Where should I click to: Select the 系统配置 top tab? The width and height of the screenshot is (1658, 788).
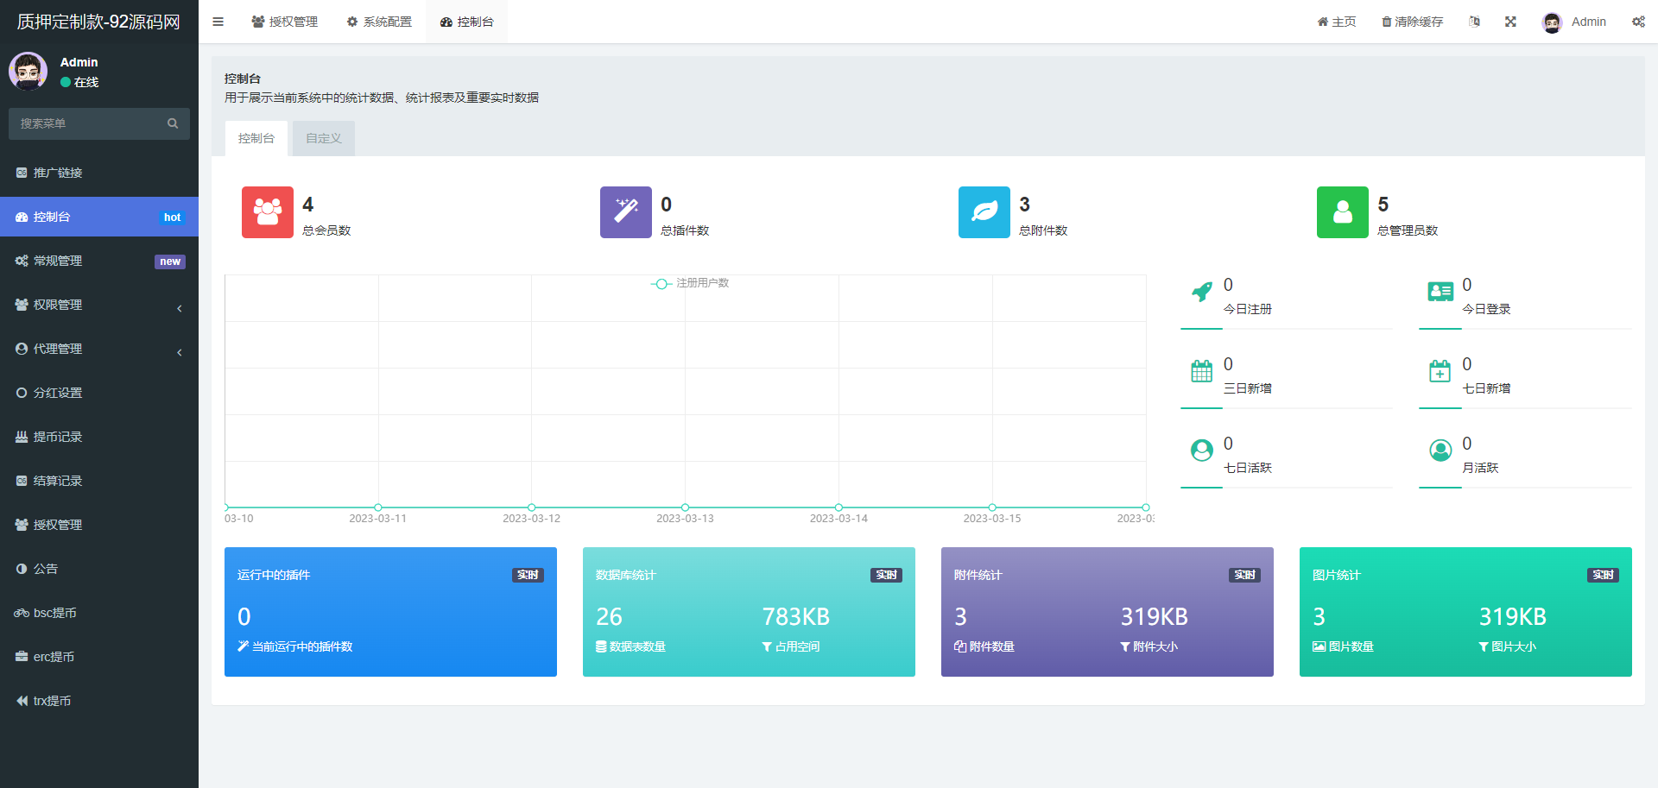coord(379,22)
